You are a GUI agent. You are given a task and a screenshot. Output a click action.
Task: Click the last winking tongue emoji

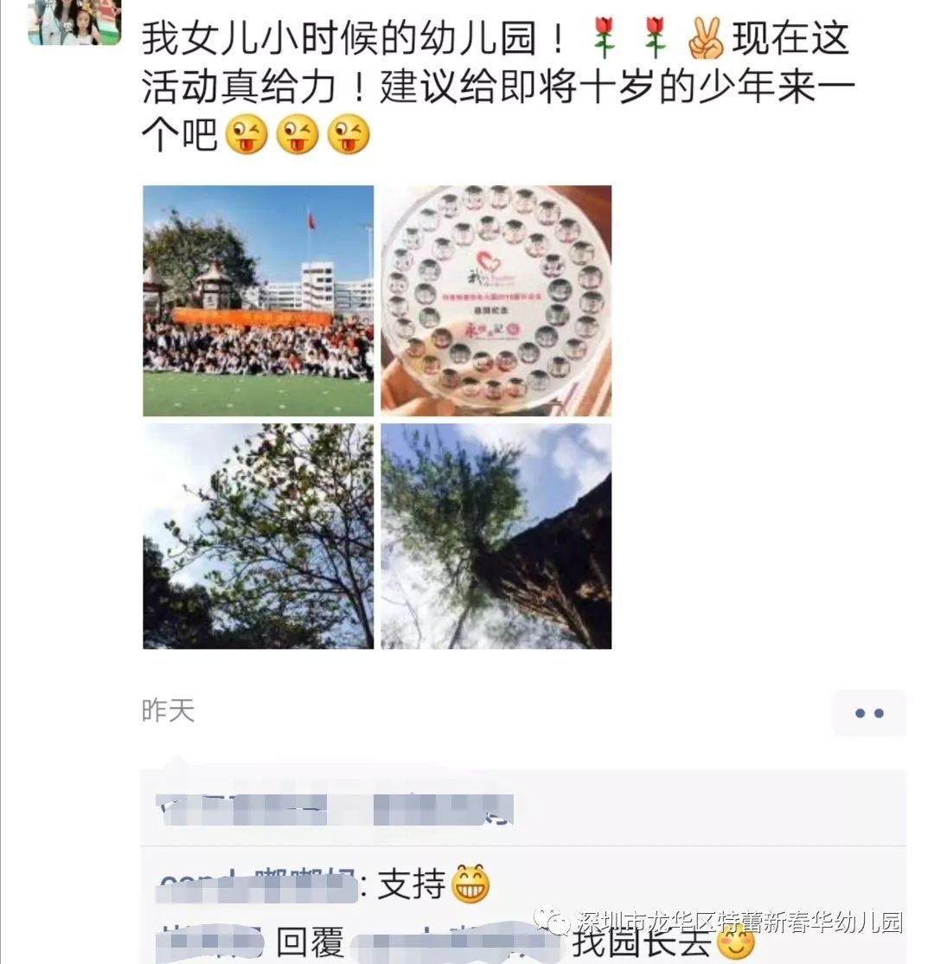click(349, 135)
